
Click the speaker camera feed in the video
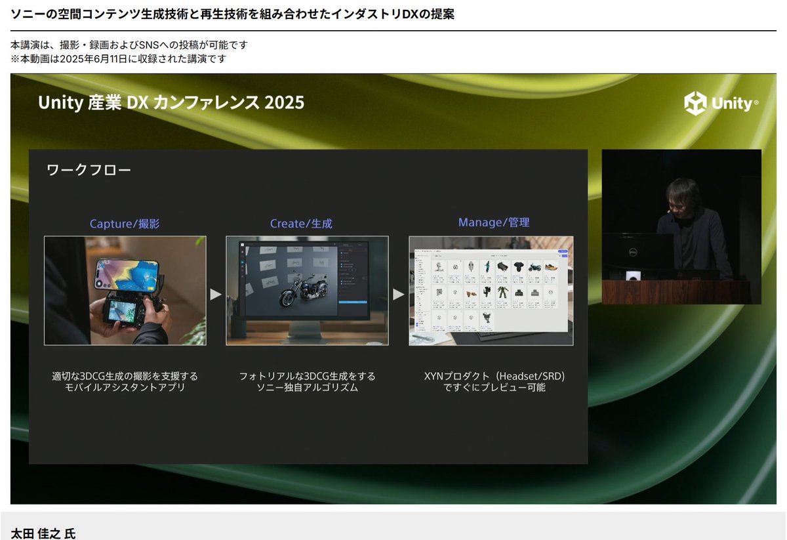click(x=681, y=226)
